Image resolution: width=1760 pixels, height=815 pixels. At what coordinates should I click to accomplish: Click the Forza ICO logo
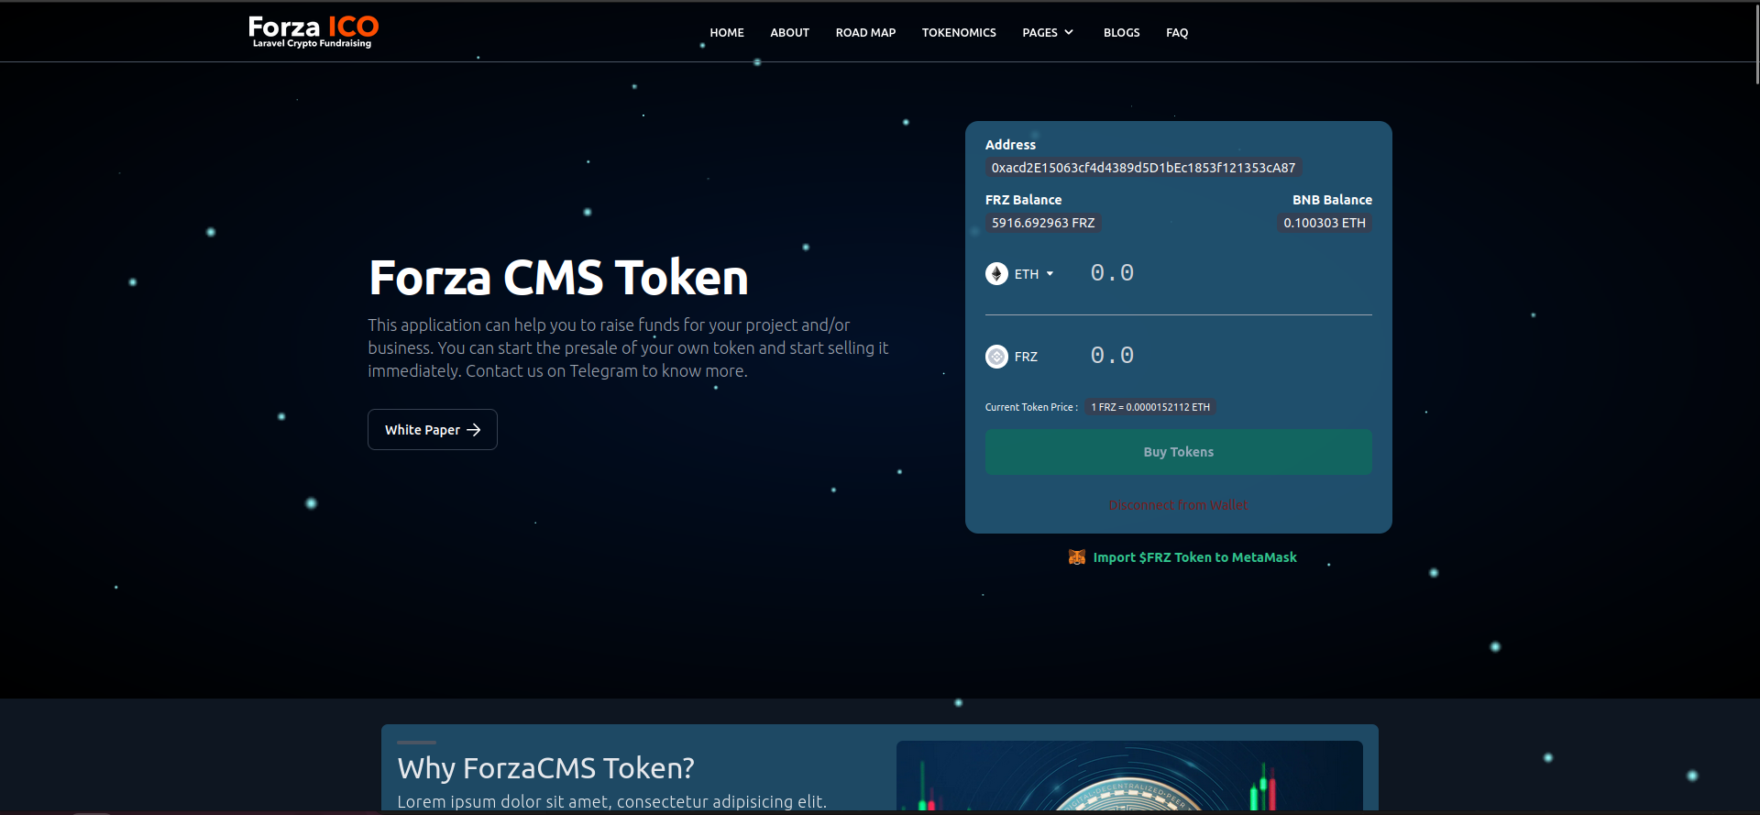(x=313, y=31)
